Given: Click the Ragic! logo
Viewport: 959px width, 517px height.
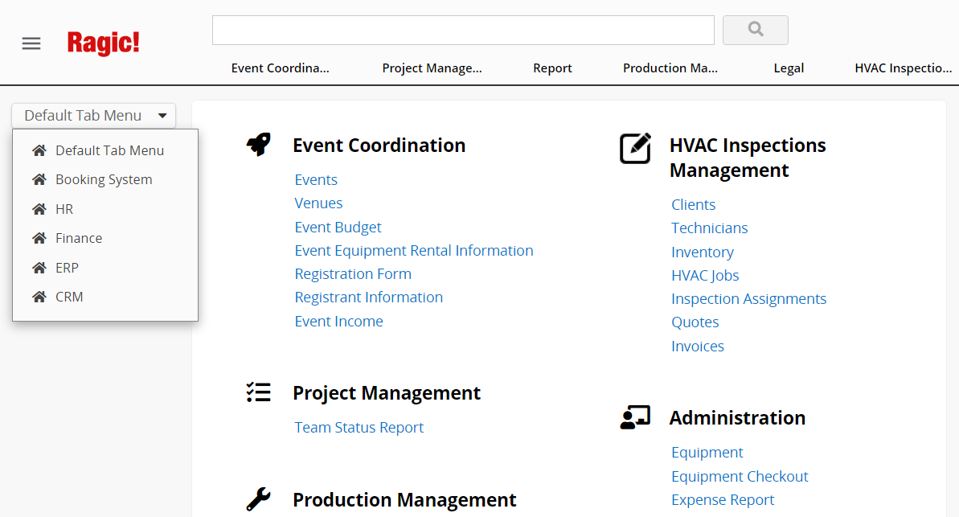Looking at the screenshot, I should tap(104, 43).
